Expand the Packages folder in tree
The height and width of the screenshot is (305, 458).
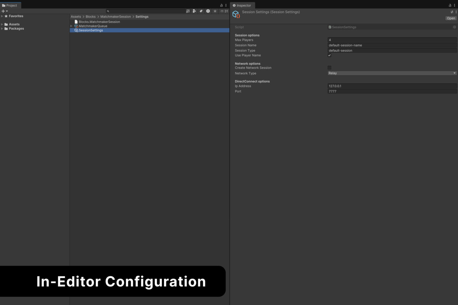point(2,29)
